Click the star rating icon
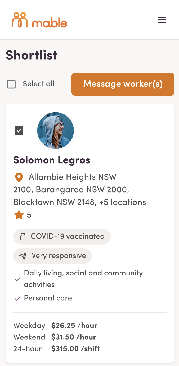The image size is (179, 366). pyautogui.click(x=19, y=215)
